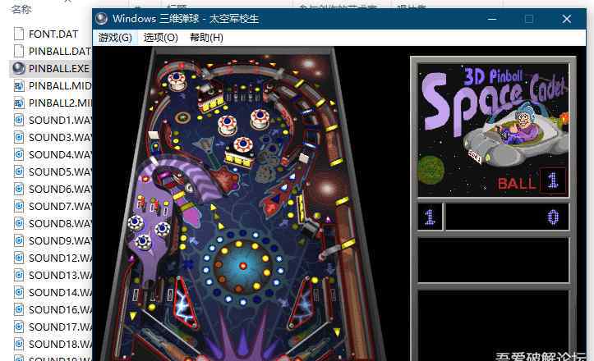Select the PINBALL.MID file icon

click(x=19, y=85)
